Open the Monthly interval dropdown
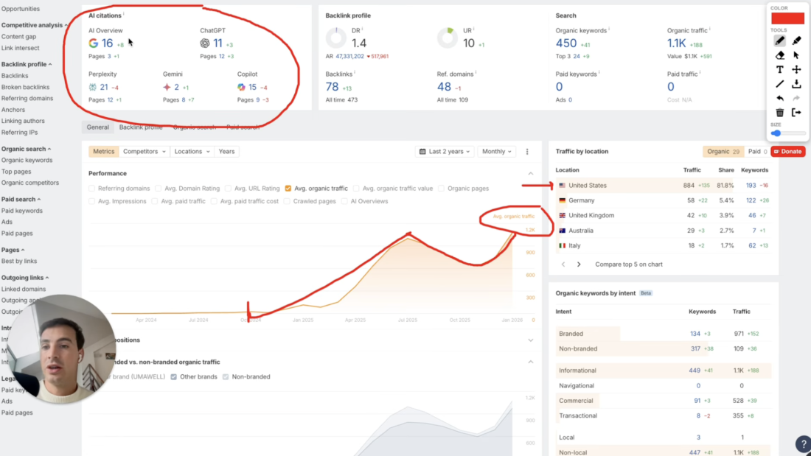 497,151
